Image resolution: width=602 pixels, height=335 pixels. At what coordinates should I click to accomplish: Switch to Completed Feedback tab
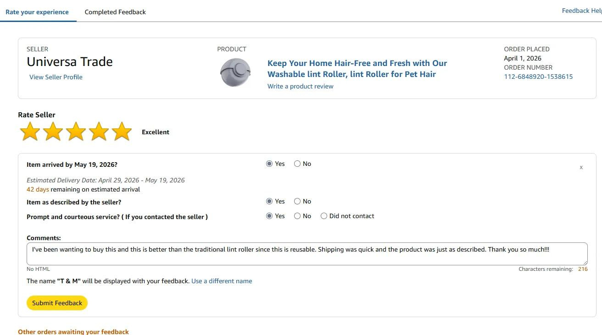tap(115, 12)
